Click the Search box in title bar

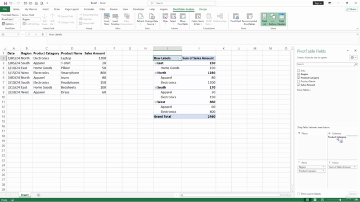tap(181, 3)
